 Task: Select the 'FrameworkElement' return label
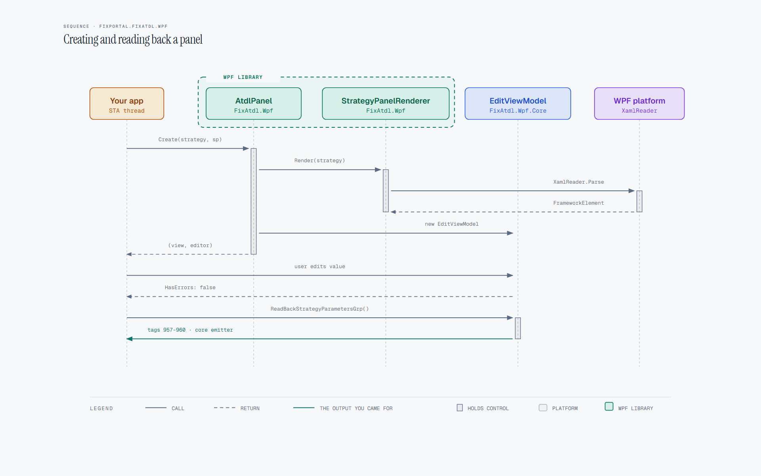point(579,203)
